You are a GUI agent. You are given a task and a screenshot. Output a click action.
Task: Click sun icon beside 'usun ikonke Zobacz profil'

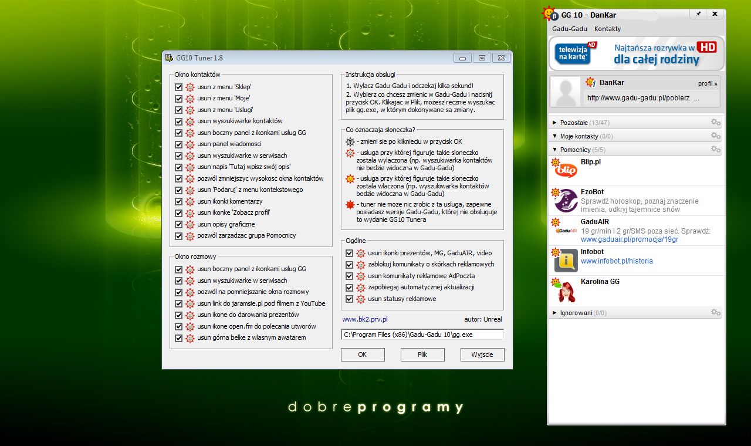pyautogui.click(x=190, y=213)
